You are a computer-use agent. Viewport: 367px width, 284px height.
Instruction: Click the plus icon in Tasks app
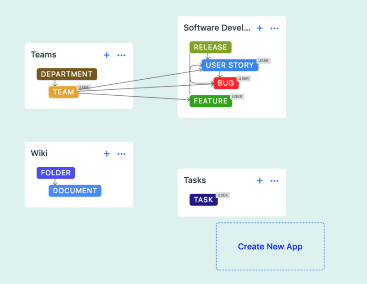(x=260, y=180)
